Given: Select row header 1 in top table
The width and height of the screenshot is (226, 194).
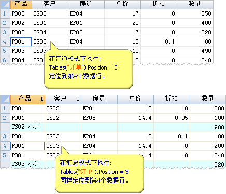Looking at the screenshot, I should click(x=5, y=13).
